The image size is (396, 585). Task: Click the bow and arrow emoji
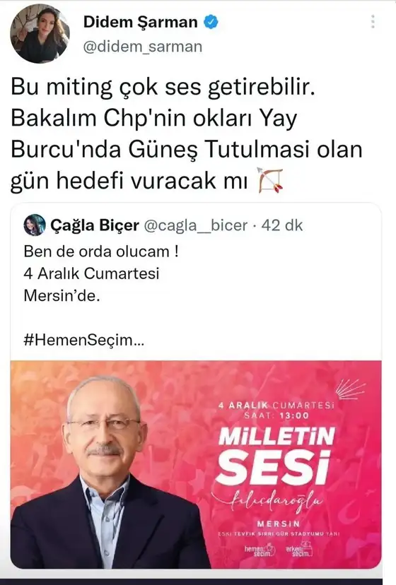(271, 181)
